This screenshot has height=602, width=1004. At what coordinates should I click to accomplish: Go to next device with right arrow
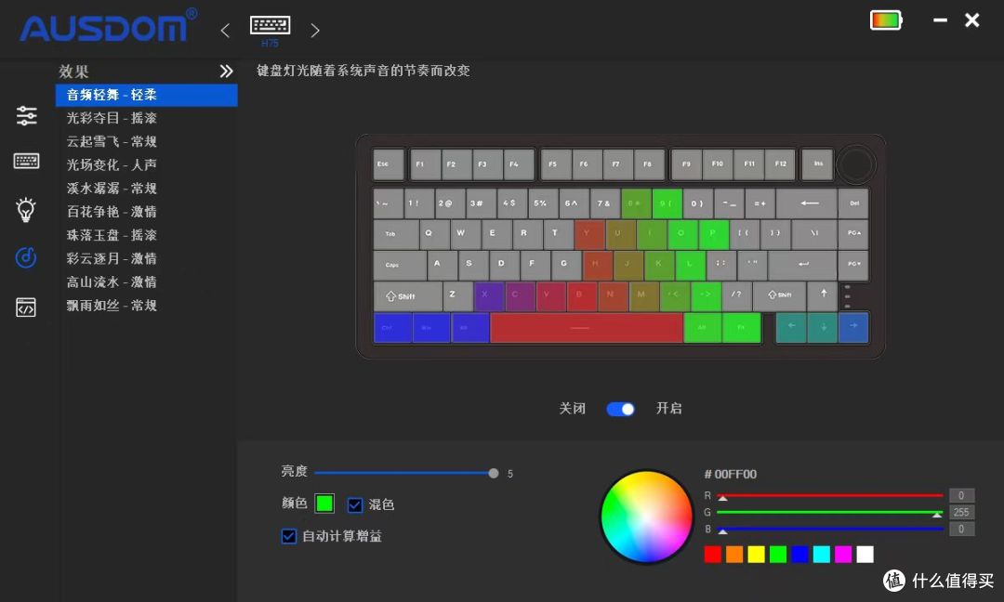314,30
